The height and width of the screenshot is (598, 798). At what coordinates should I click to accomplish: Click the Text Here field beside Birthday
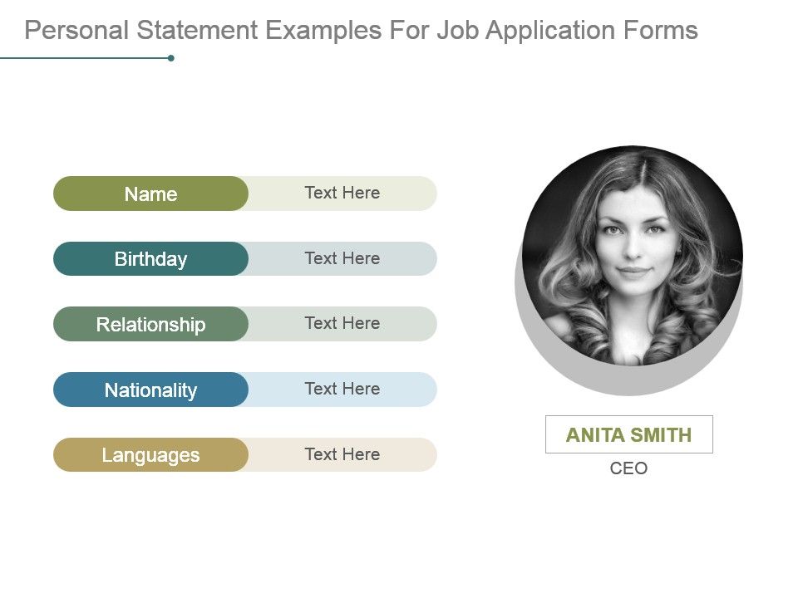[342, 258]
